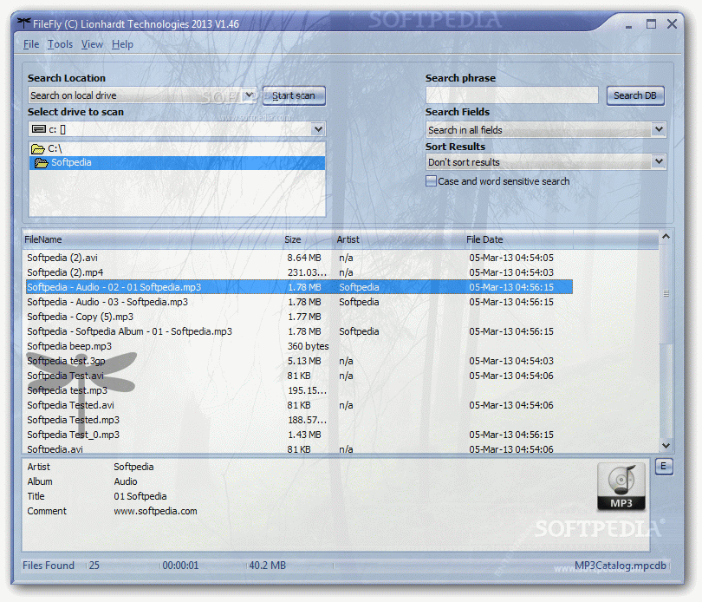Click Comment value www.softpedia.com

click(155, 511)
